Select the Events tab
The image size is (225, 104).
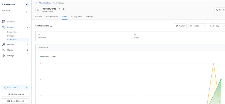click(65, 17)
